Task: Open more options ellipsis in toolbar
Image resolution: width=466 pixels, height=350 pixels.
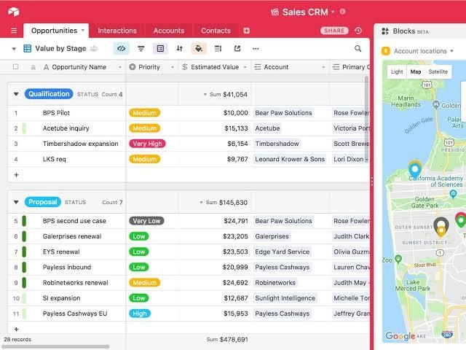Action: point(256,49)
